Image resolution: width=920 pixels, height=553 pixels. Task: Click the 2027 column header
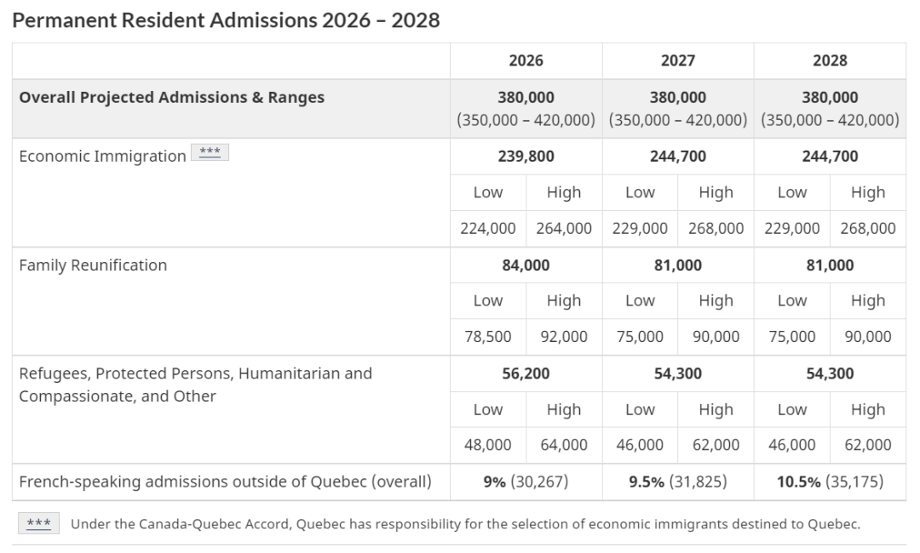pos(677,60)
